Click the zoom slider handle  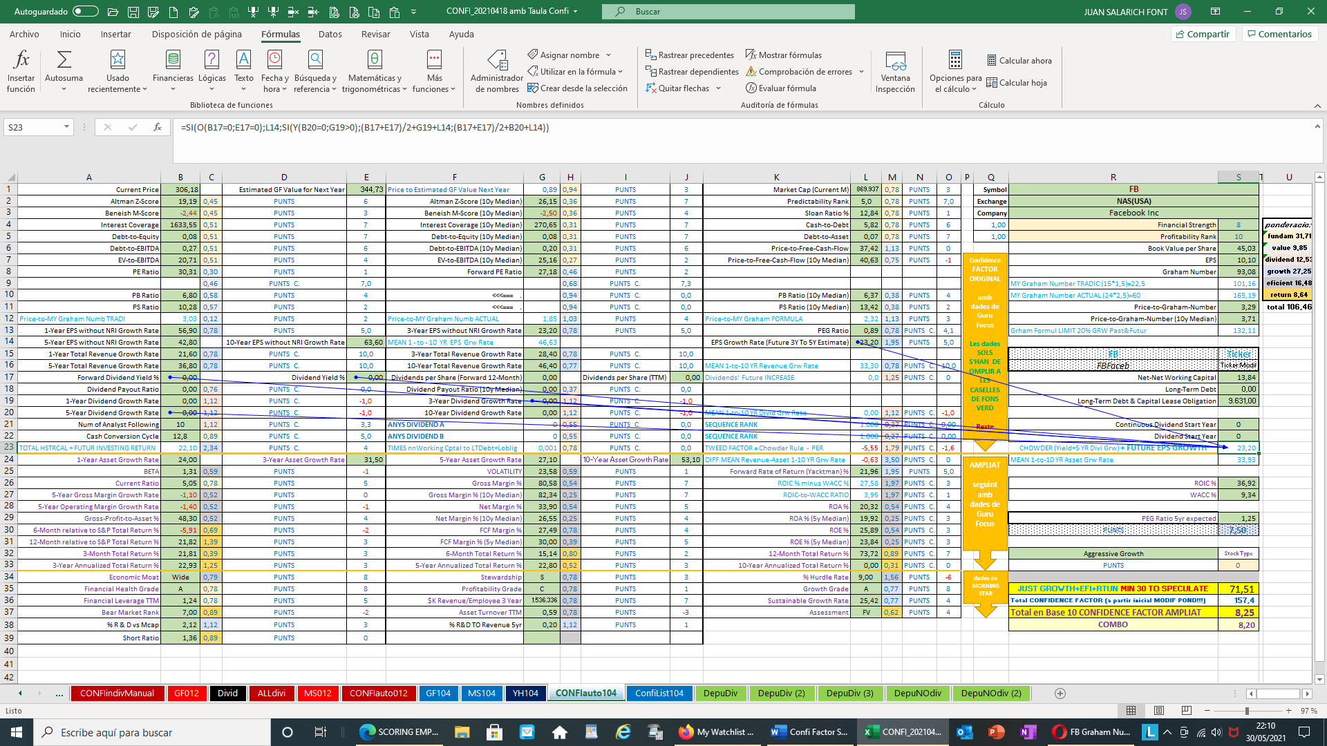[1247, 710]
